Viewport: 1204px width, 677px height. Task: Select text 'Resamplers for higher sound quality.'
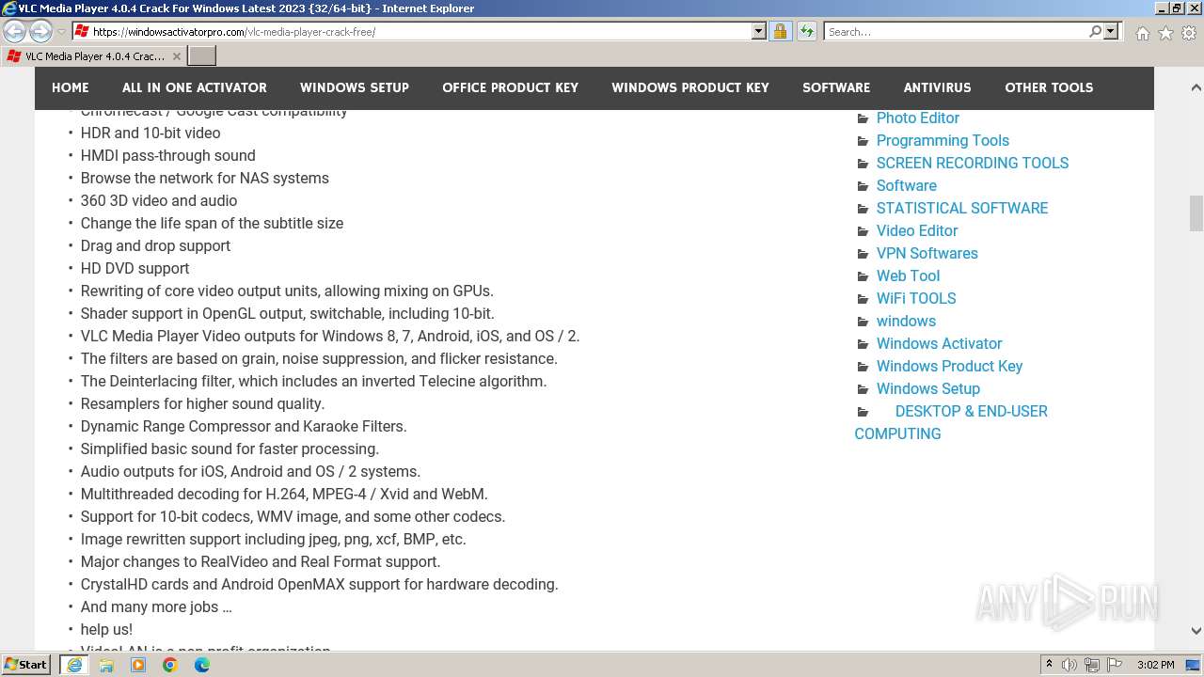pos(202,403)
